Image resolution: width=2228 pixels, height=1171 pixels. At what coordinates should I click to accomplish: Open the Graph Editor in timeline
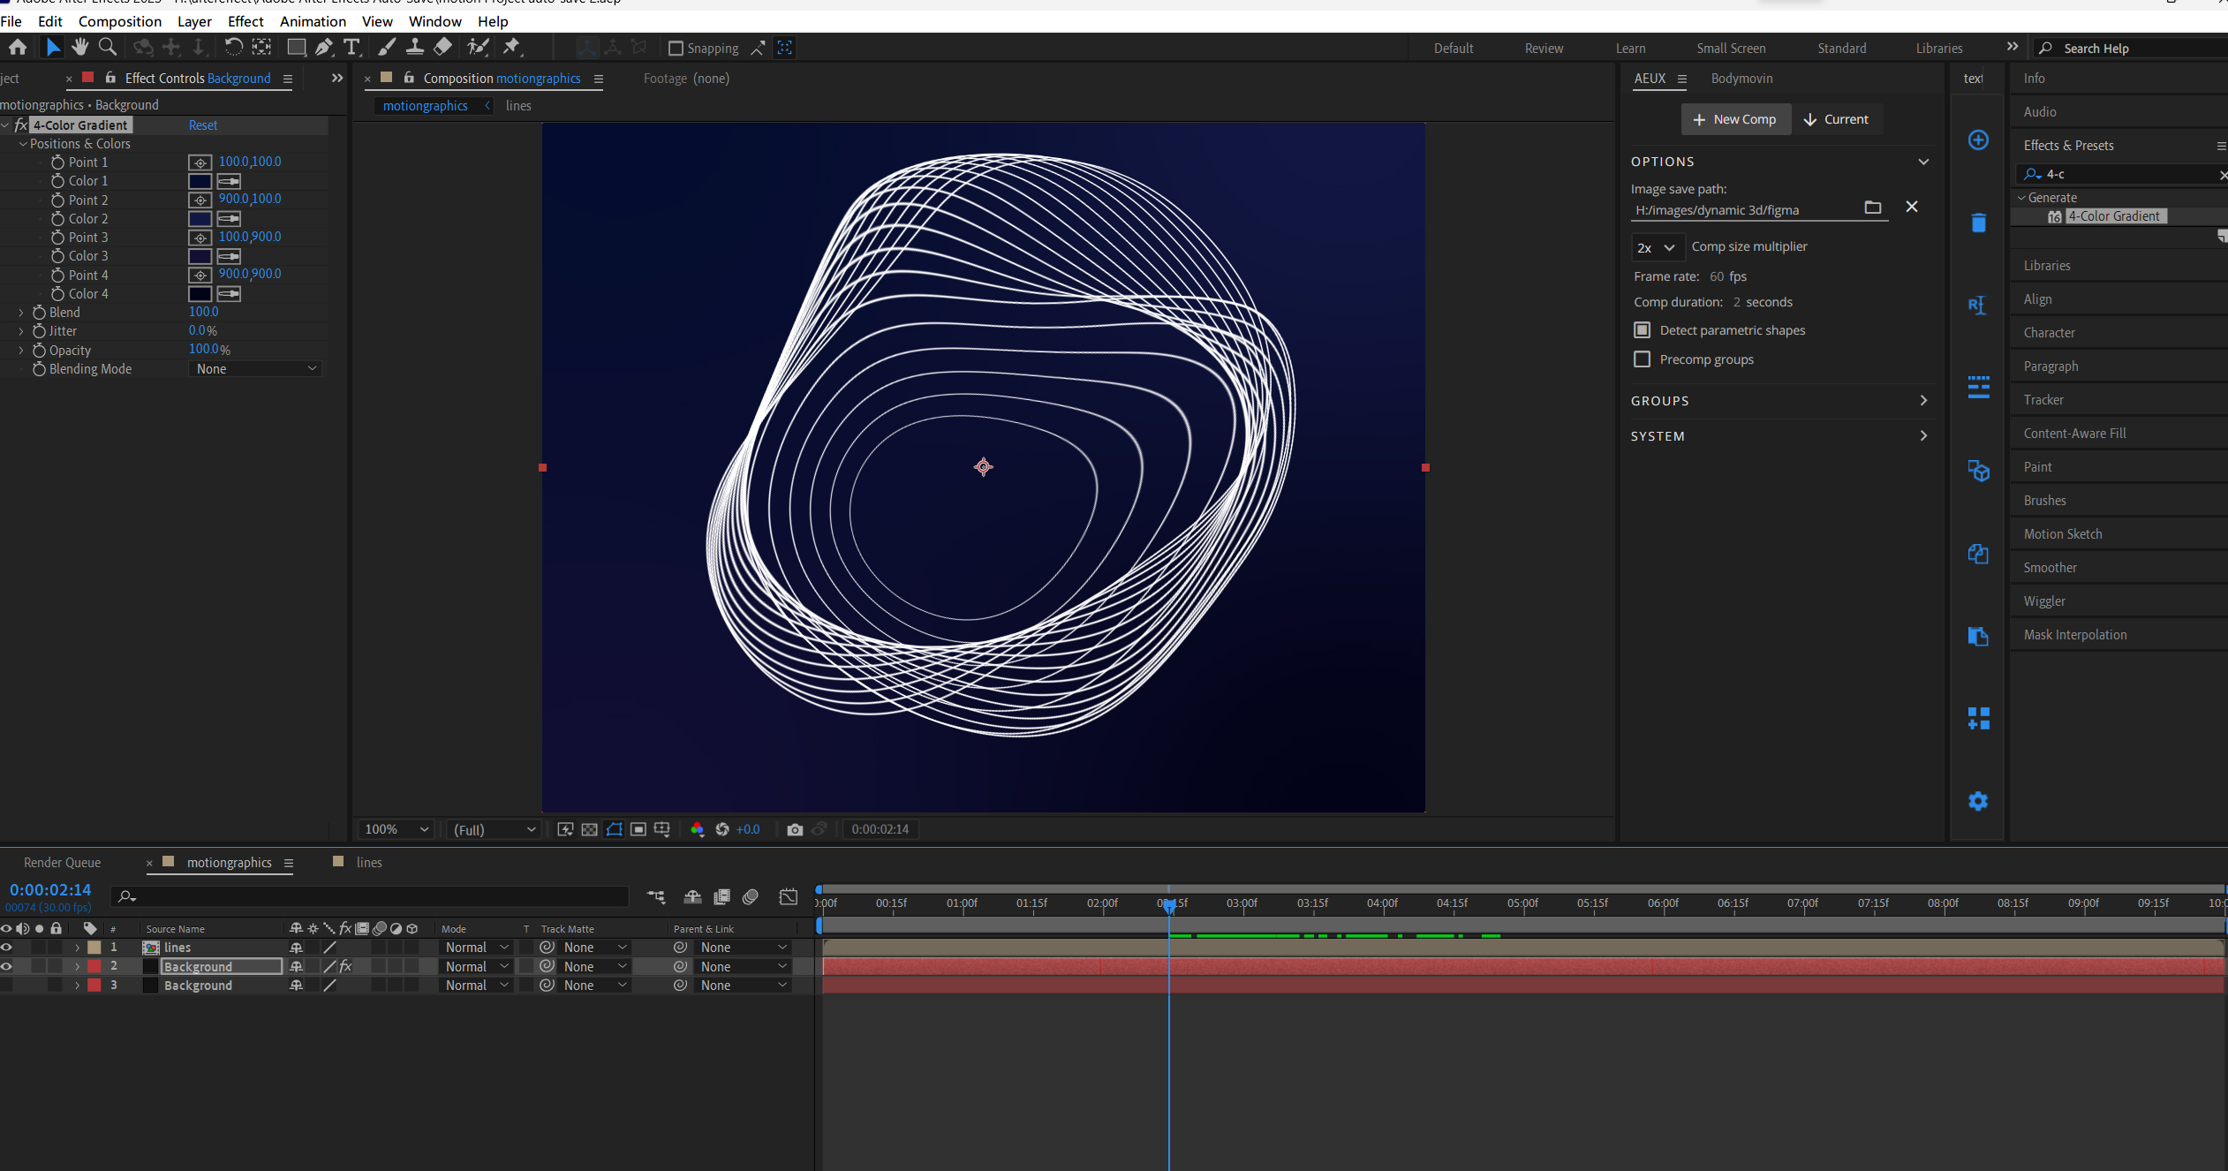[x=789, y=897]
